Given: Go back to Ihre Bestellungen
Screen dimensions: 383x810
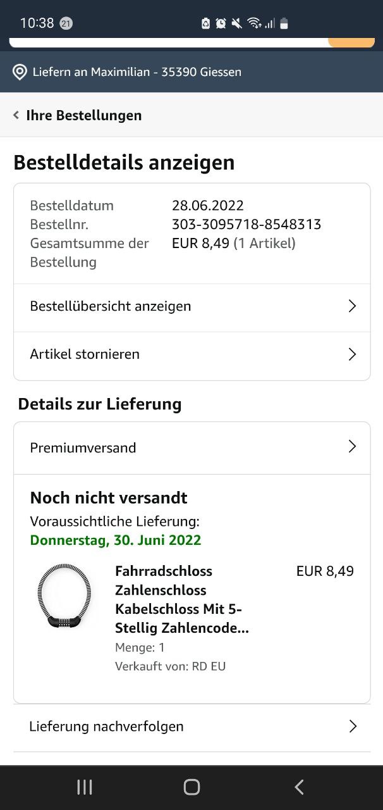Looking at the screenshot, I should coord(83,115).
